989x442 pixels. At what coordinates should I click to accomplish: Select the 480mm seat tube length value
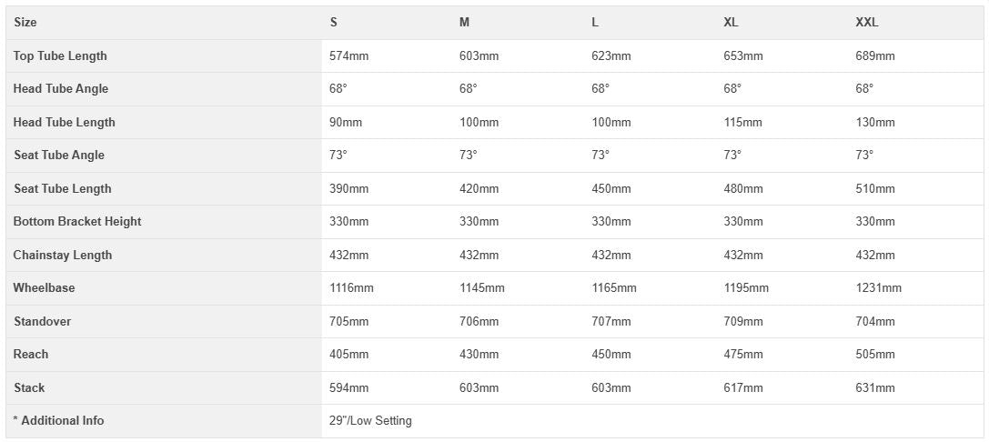point(743,188)
